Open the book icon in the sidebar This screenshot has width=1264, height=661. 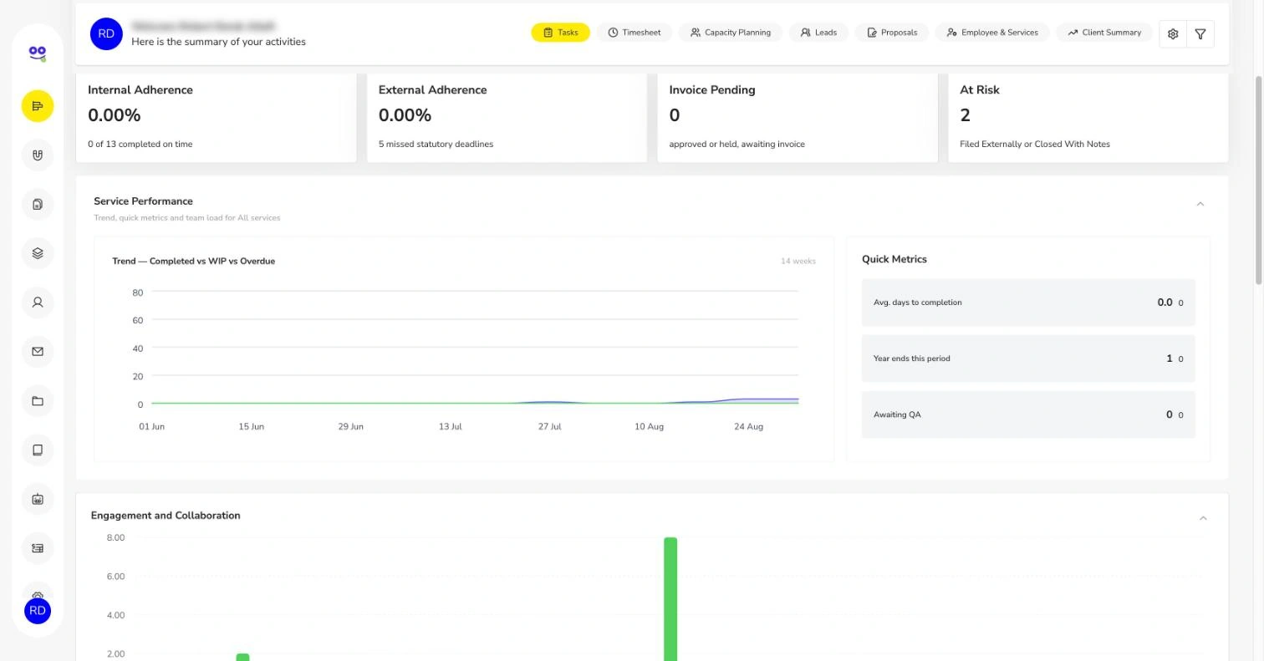(x=38, y=450)
